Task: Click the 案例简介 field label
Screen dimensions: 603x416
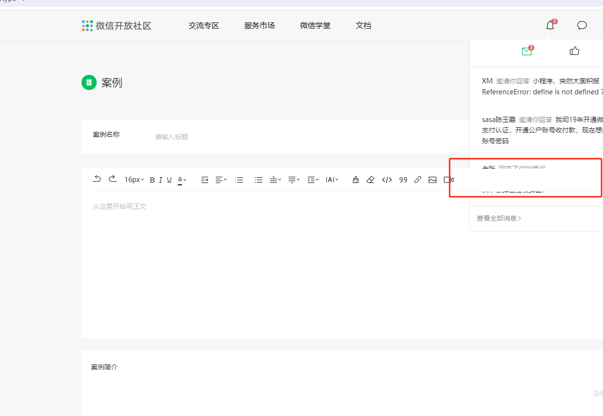Action: pos(104,367)
